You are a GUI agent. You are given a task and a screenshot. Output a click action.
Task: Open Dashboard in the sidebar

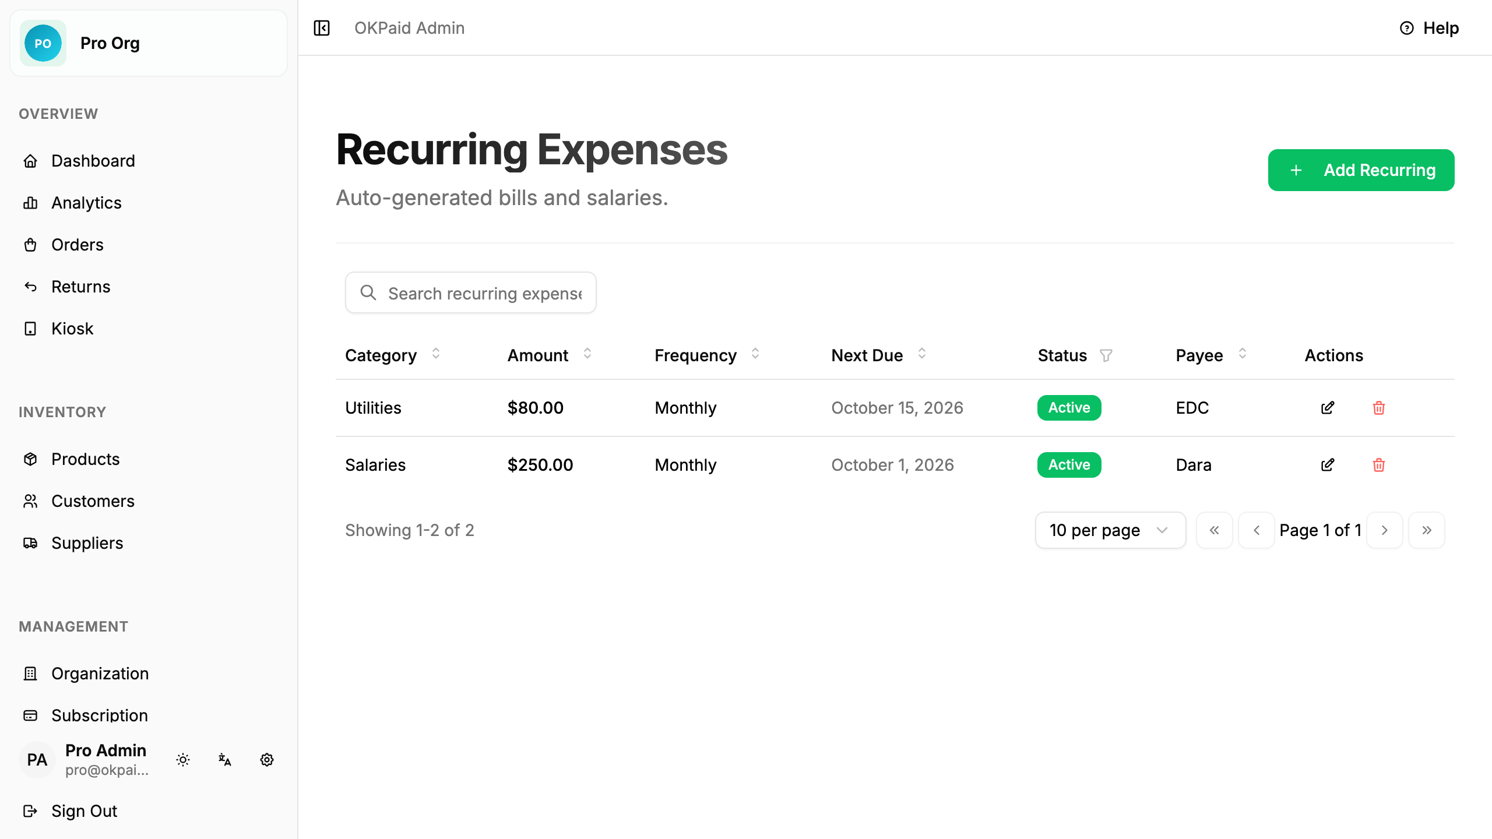tap(149, 161)
